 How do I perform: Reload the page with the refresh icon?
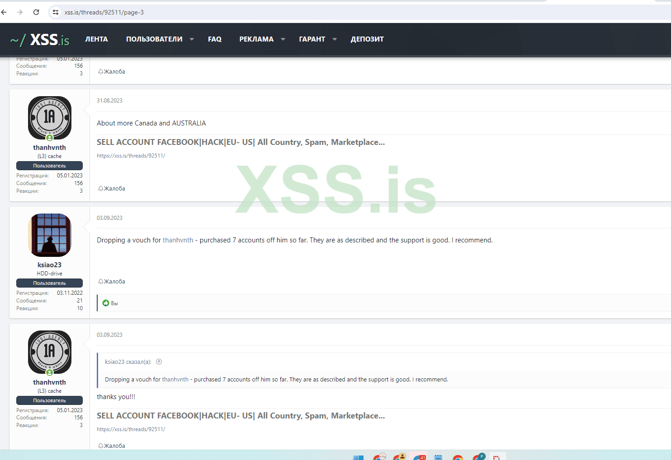[36, 12]
